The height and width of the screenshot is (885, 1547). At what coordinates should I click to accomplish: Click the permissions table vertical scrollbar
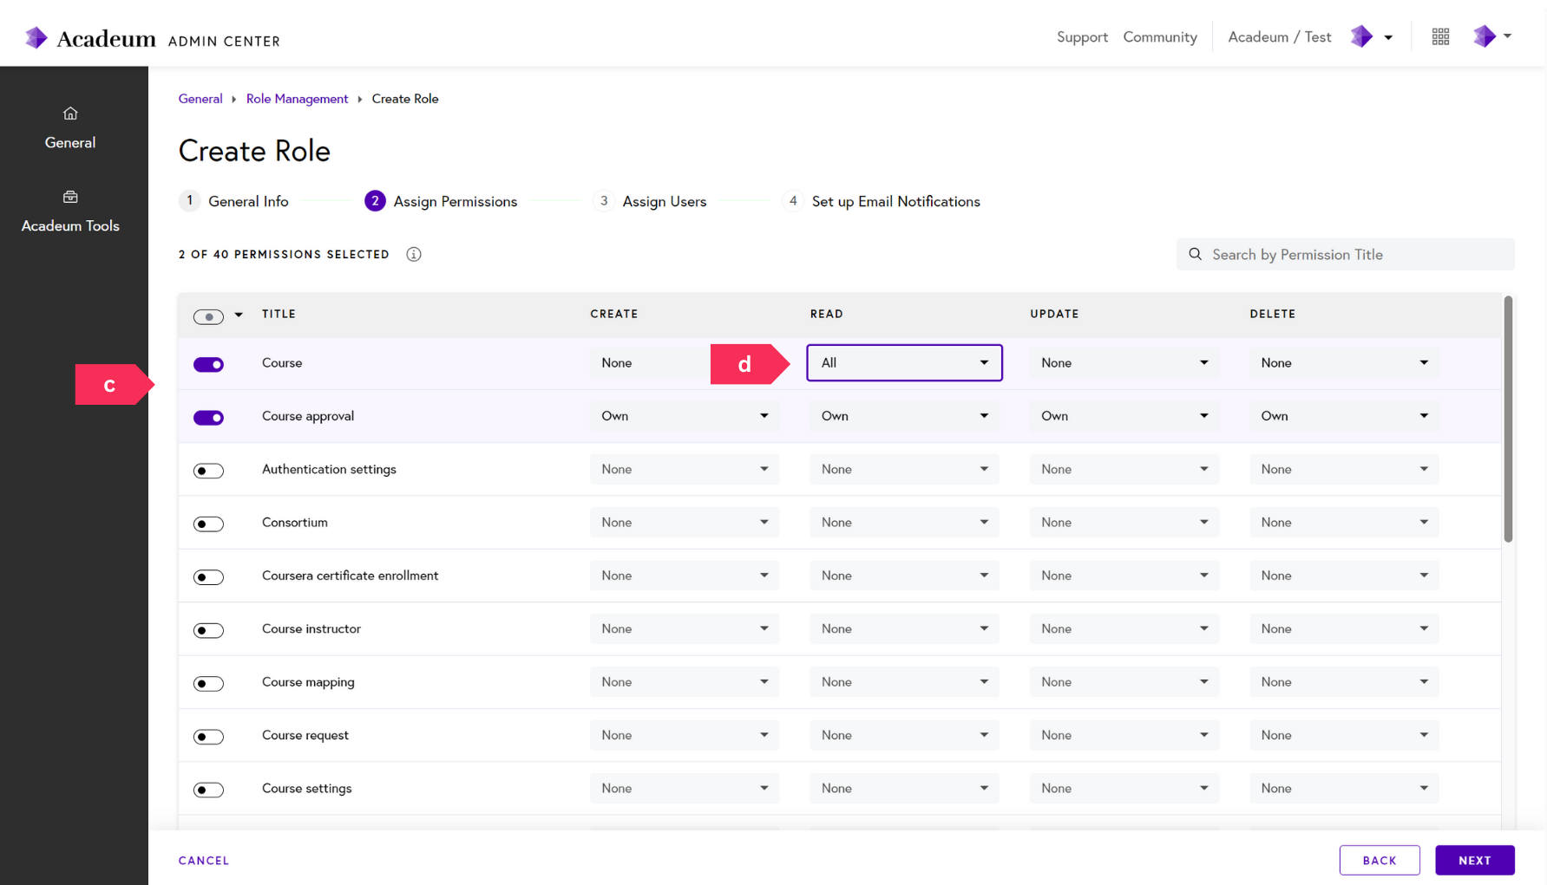coord(1508,420)
